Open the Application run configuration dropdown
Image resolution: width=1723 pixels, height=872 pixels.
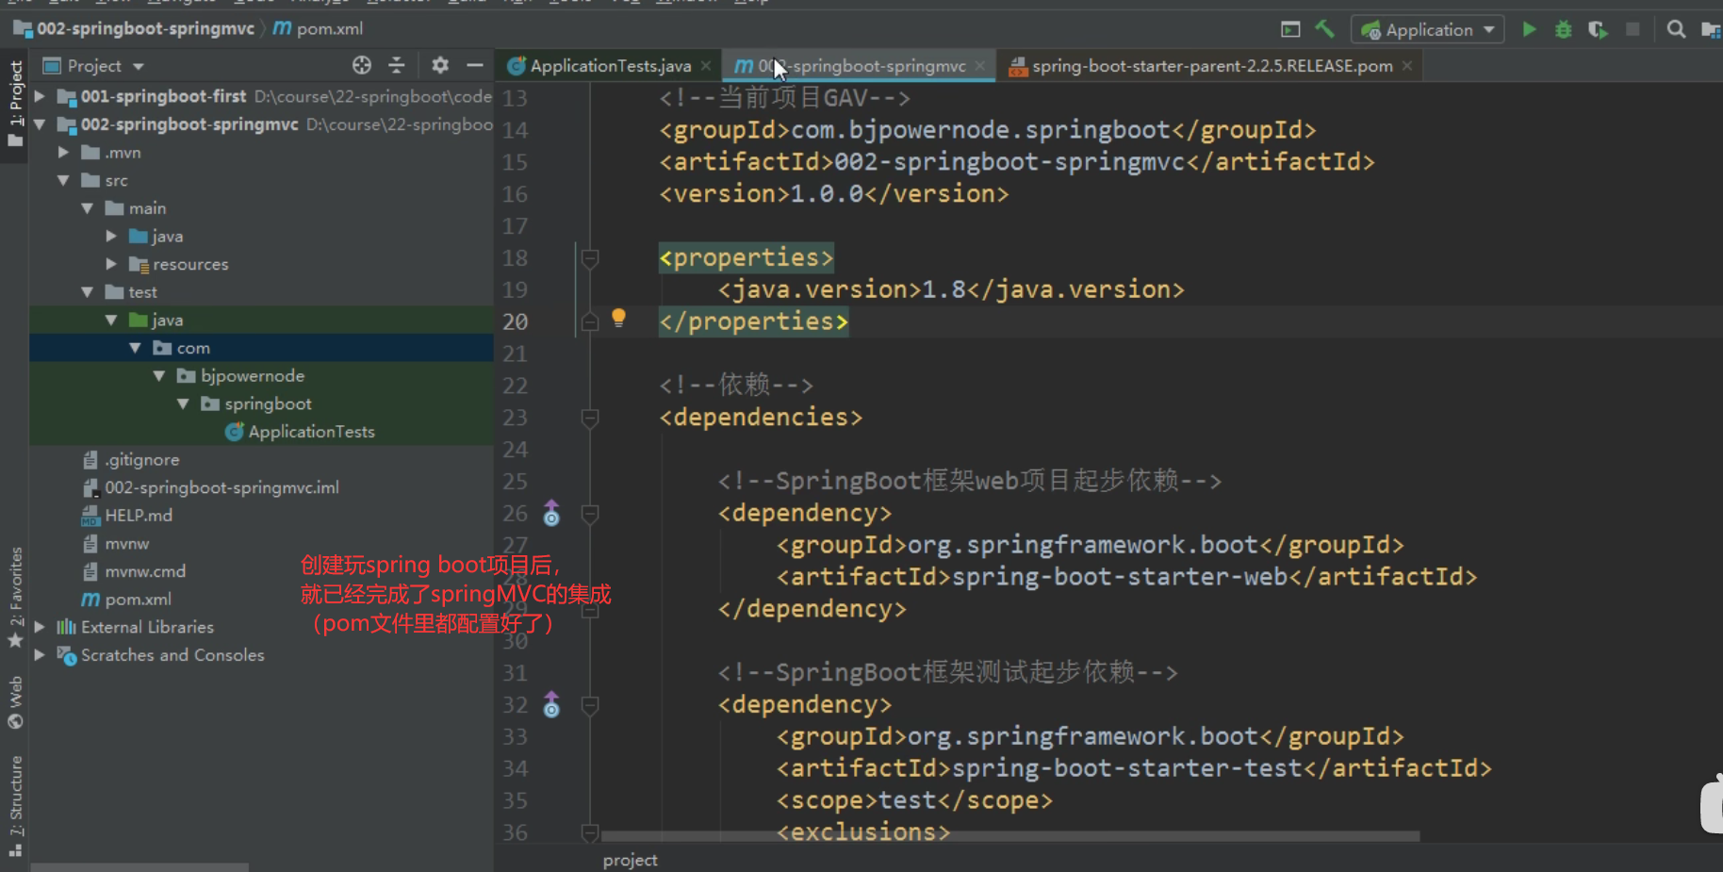coord(1427,30)
